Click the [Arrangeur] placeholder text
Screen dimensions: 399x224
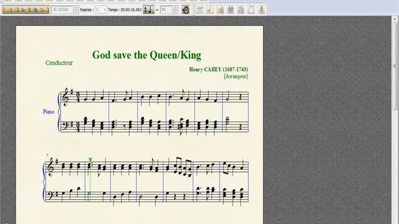point(236,76)
